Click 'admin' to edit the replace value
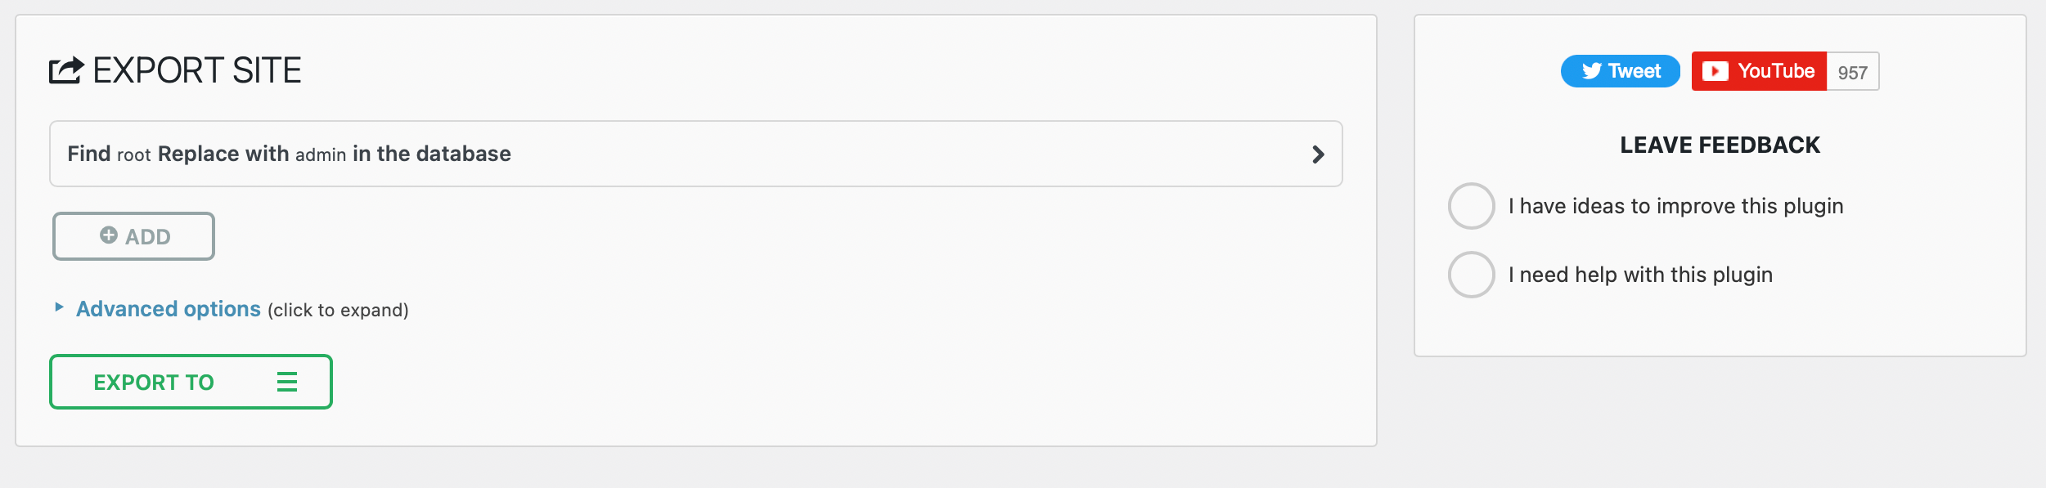2046x488 pixels. (322, 154)
